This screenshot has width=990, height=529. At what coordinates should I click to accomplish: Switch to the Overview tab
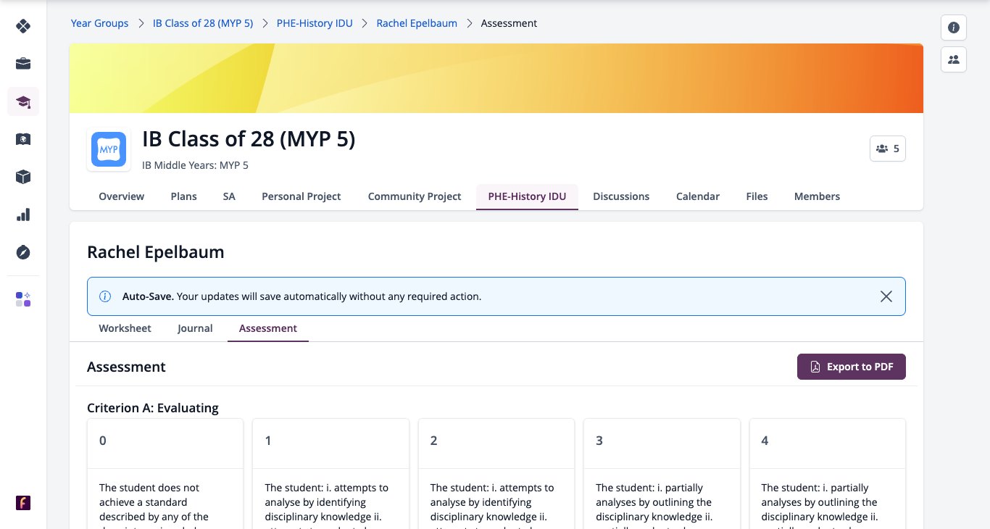[122, 196]
